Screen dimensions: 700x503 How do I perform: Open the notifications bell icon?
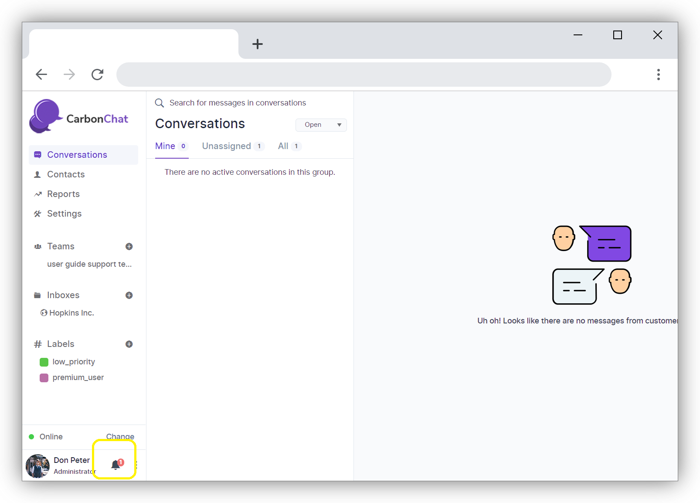pos(116,465)
